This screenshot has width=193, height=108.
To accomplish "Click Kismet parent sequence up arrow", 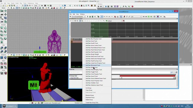I will (x=106, y=7).
